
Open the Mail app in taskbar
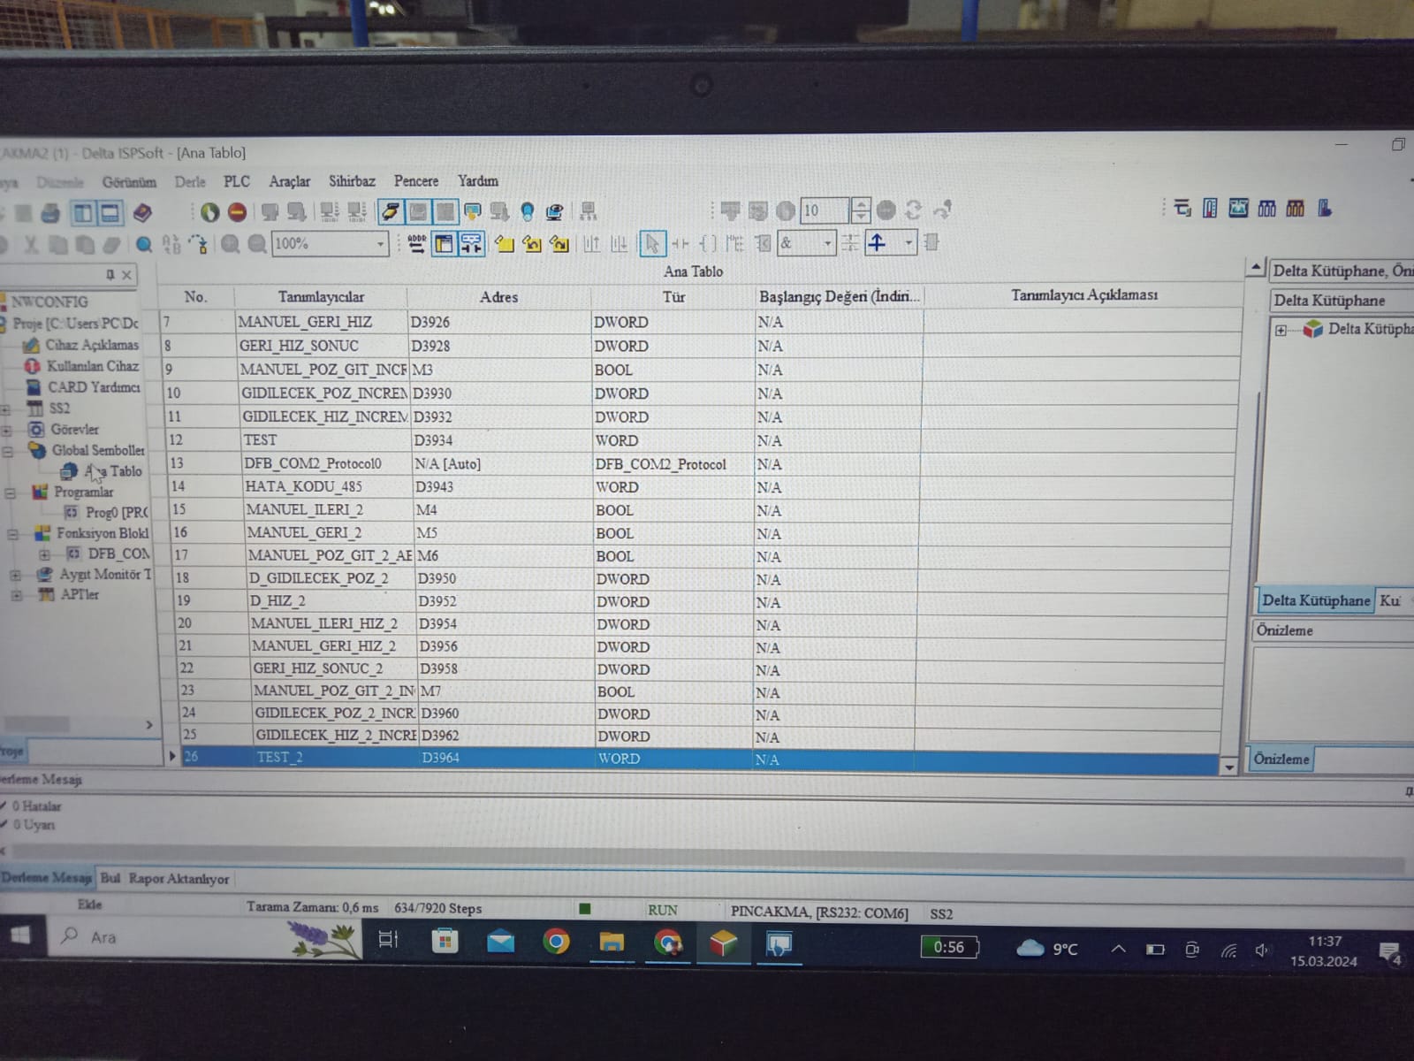pos(500,942)
